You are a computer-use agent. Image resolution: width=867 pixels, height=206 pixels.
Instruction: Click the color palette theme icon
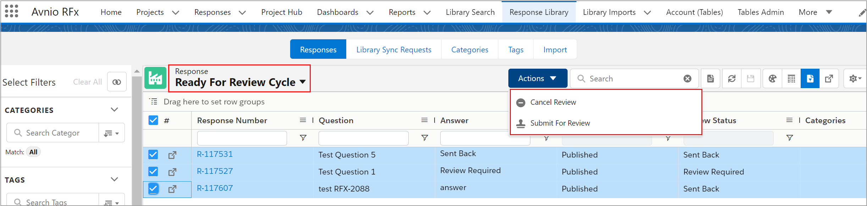pos(772,79)
